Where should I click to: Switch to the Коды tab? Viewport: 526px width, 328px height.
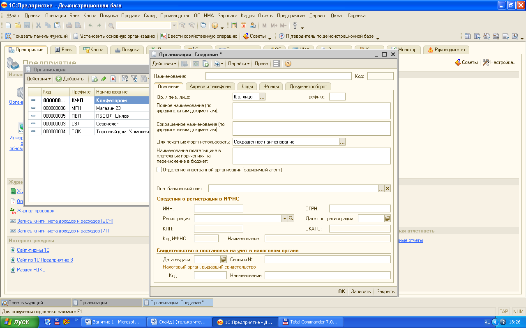[247, 87]
